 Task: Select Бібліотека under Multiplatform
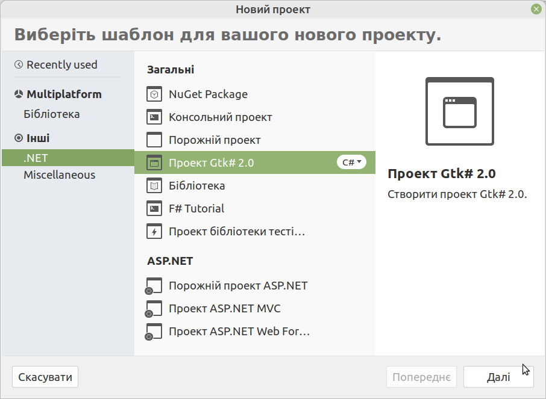pyautogui.click(x=52, y=114)
